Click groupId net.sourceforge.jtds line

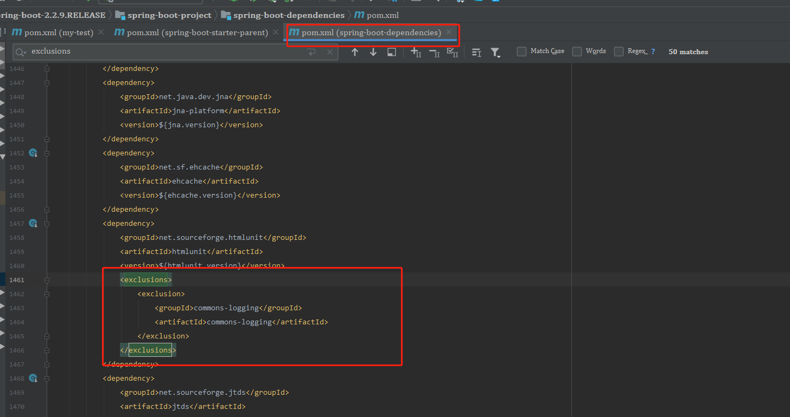click(205, 393)
